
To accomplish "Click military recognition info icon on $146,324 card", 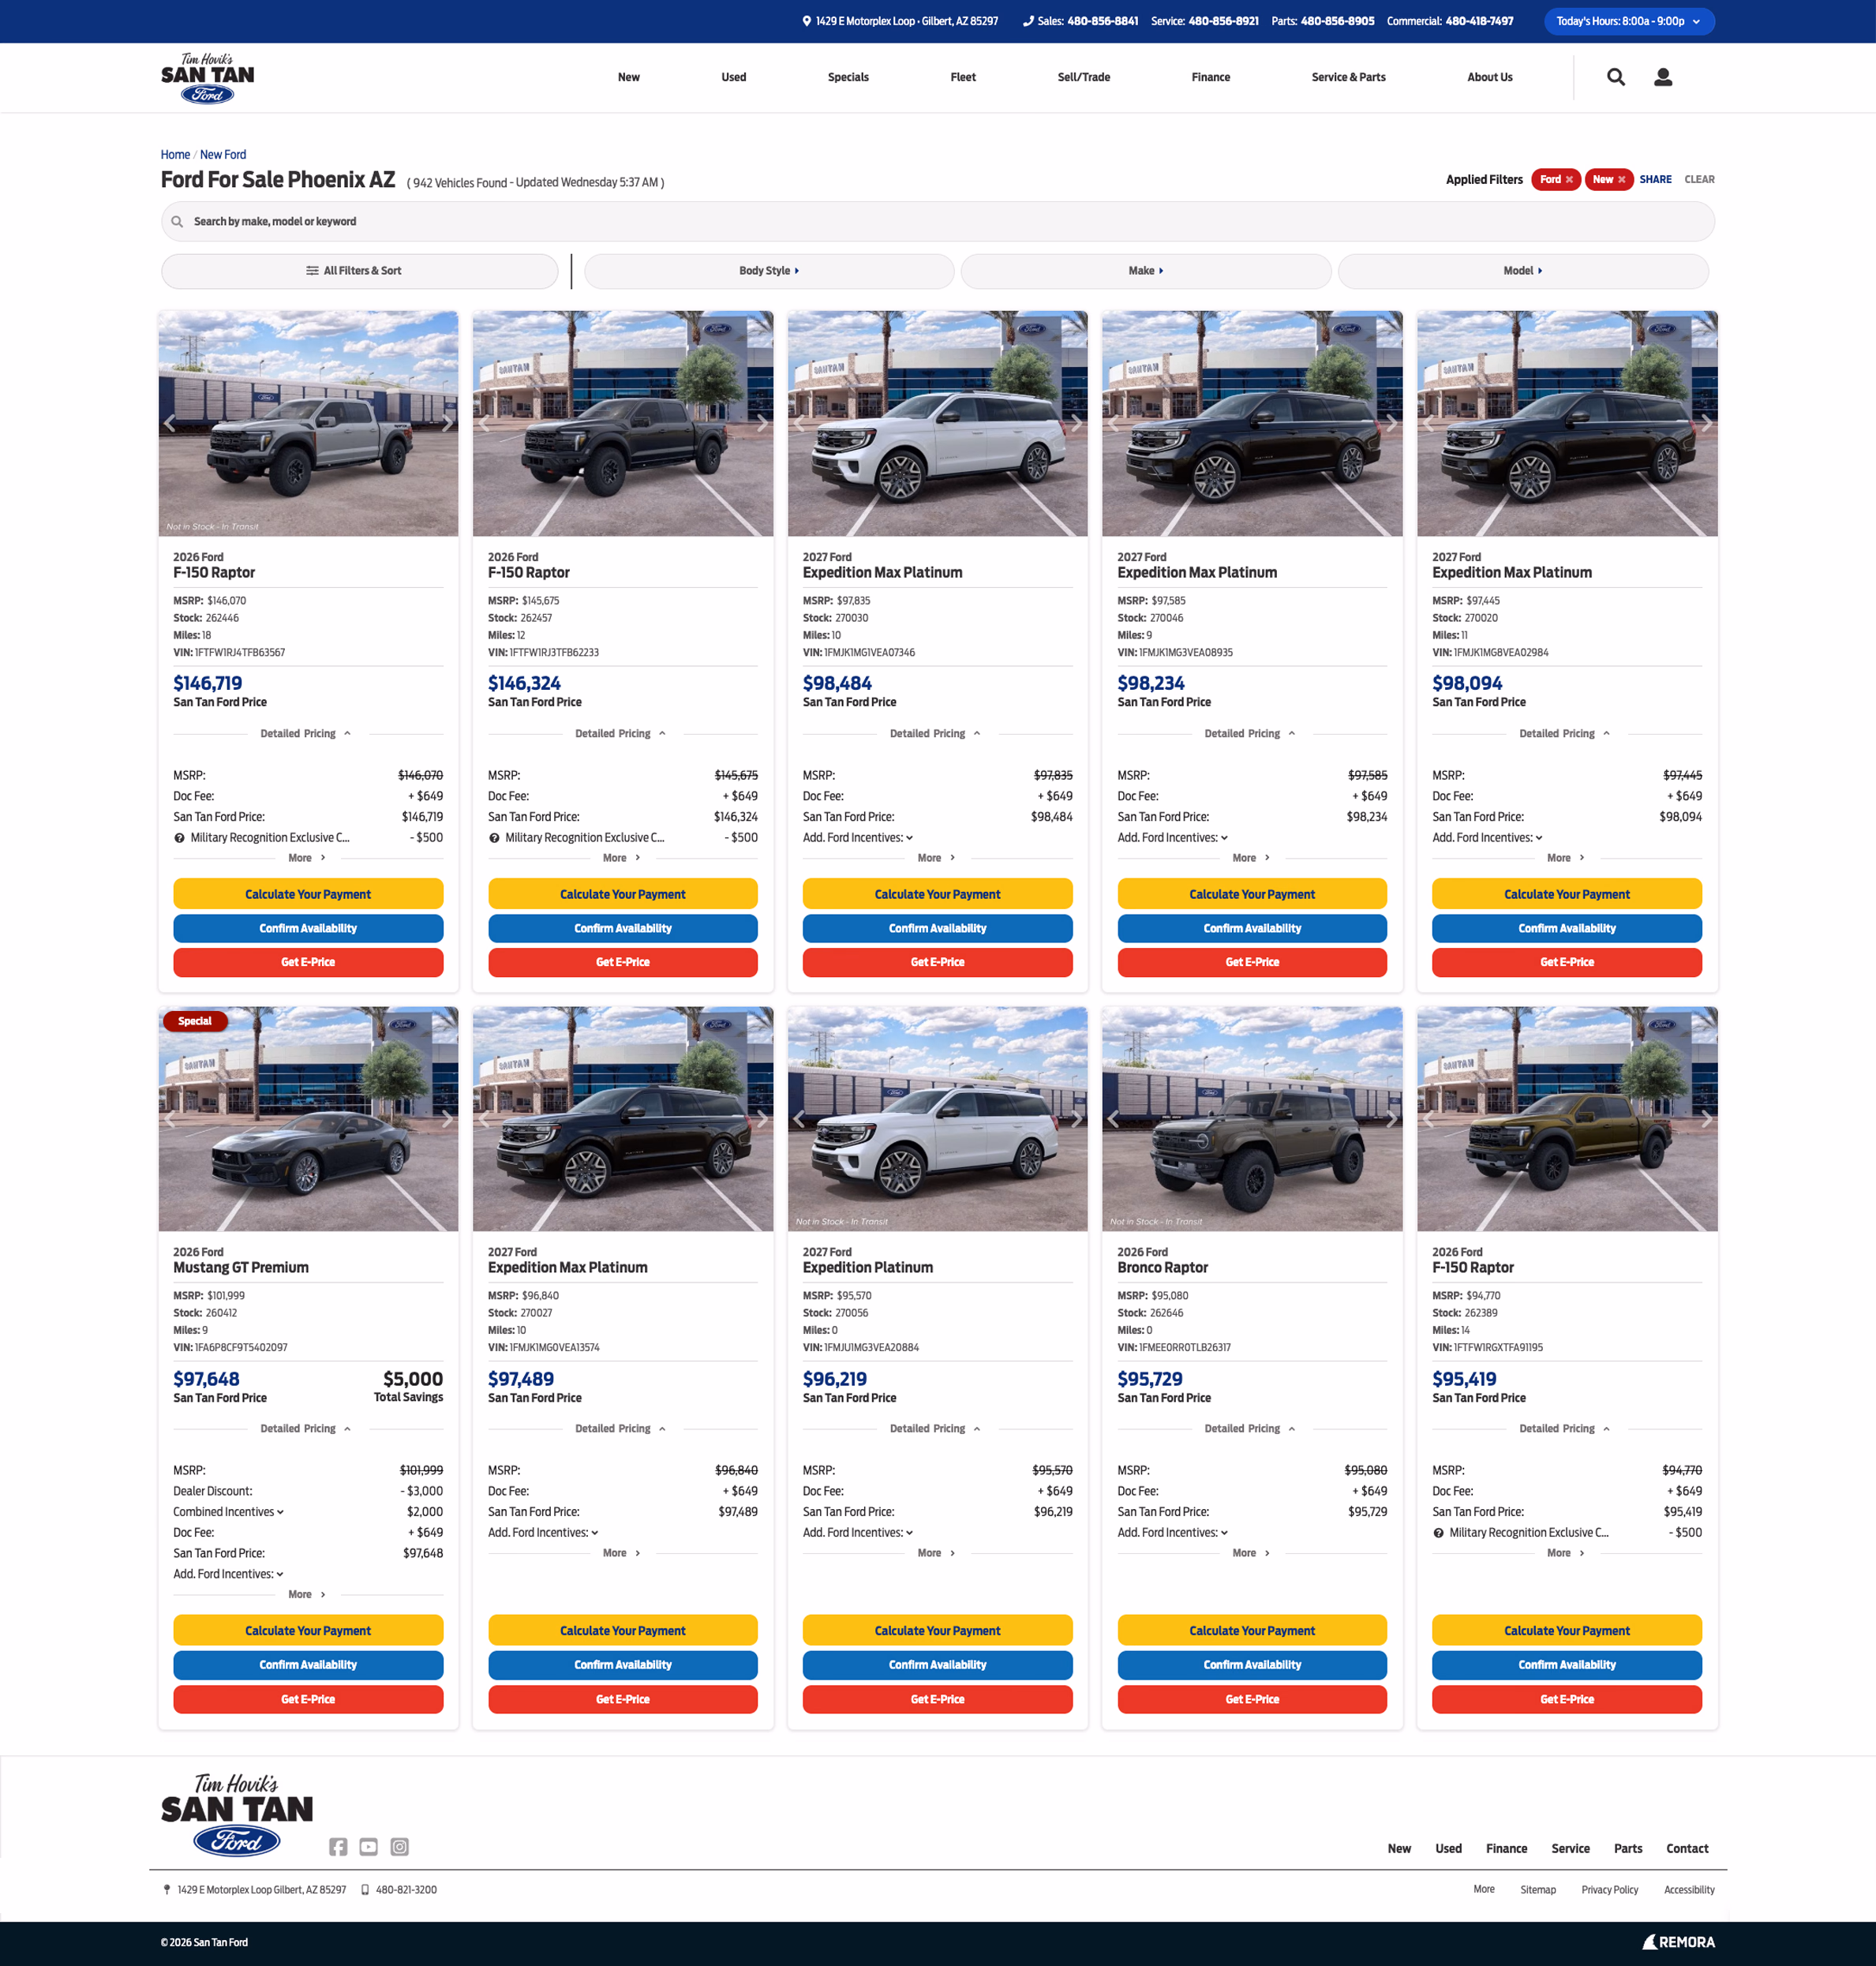I will 494,838.
